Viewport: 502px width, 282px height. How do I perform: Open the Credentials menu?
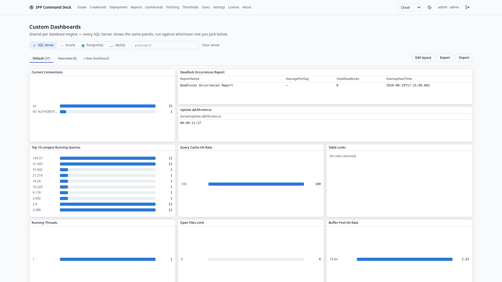(x=98, y=7)
